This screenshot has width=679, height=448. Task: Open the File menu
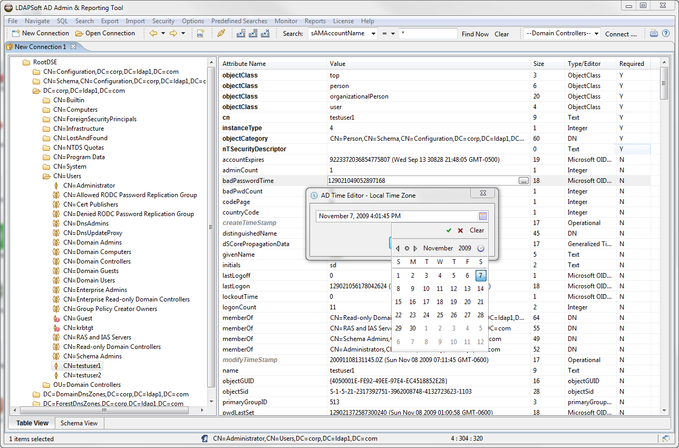tap(13, 21)
